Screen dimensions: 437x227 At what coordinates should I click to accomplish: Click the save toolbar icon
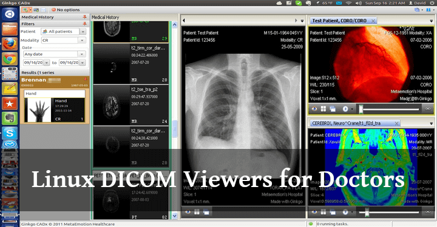coord(44,10)
